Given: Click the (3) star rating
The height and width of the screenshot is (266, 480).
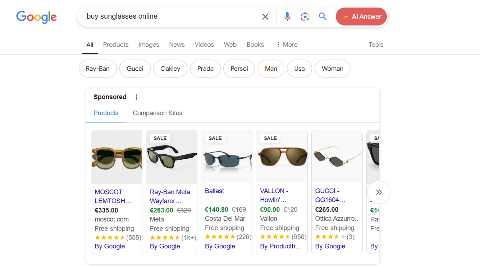Looking at the screenshot, I should [335, 237].
